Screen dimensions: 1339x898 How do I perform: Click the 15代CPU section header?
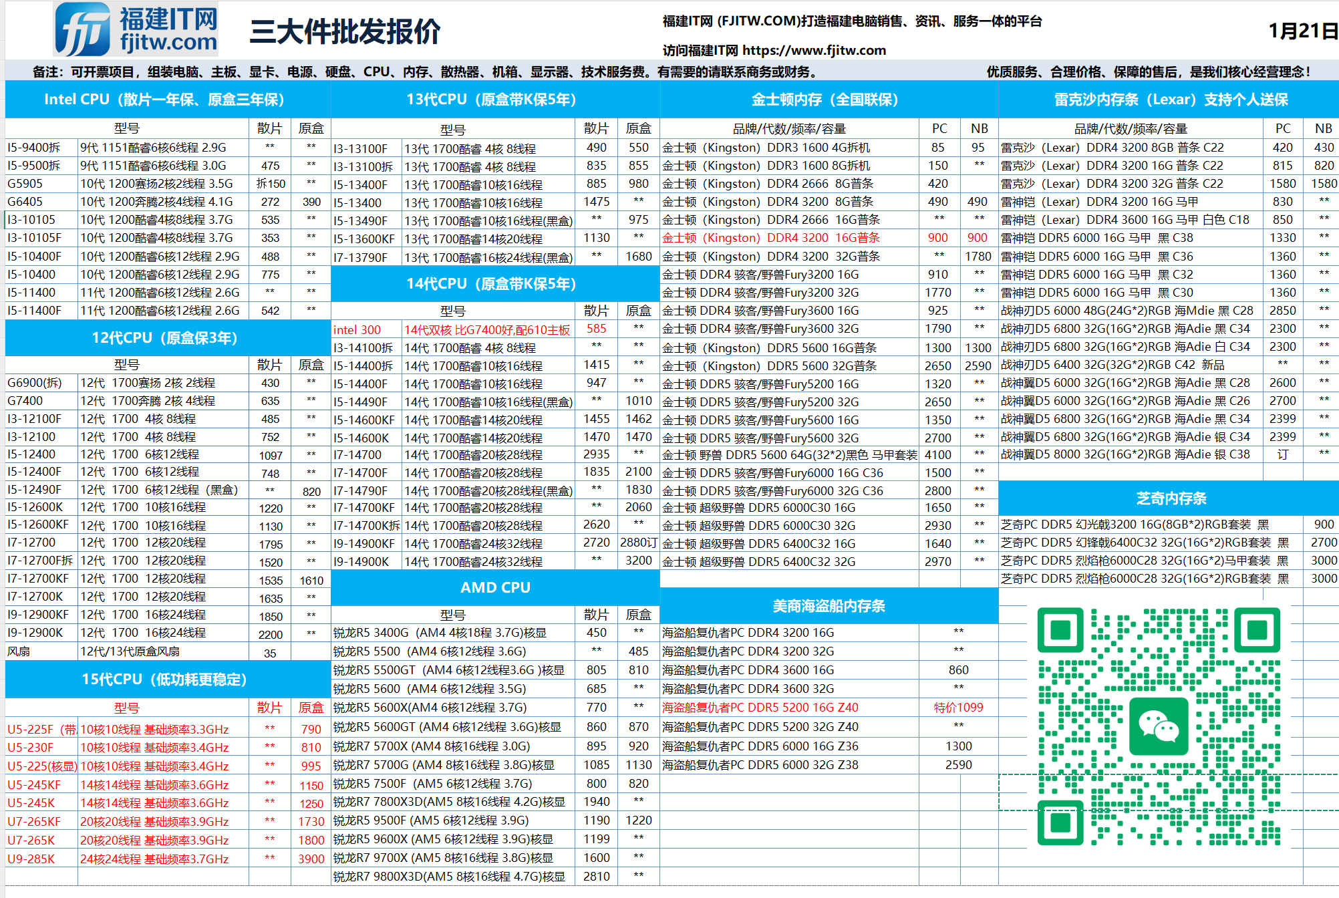(164, 679)
